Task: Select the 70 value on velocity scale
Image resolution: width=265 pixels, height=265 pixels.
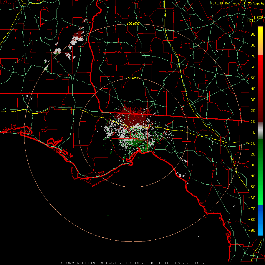Action: point(253,56)
